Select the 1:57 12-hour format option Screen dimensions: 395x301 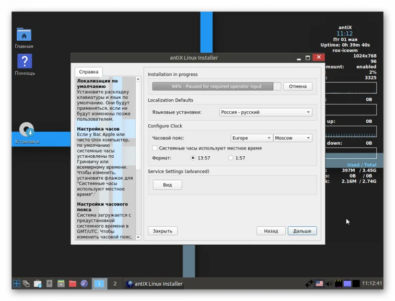click(x=230, y=158)
